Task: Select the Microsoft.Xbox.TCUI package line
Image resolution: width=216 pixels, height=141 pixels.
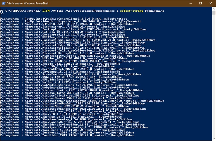Action: click(62, 114)
